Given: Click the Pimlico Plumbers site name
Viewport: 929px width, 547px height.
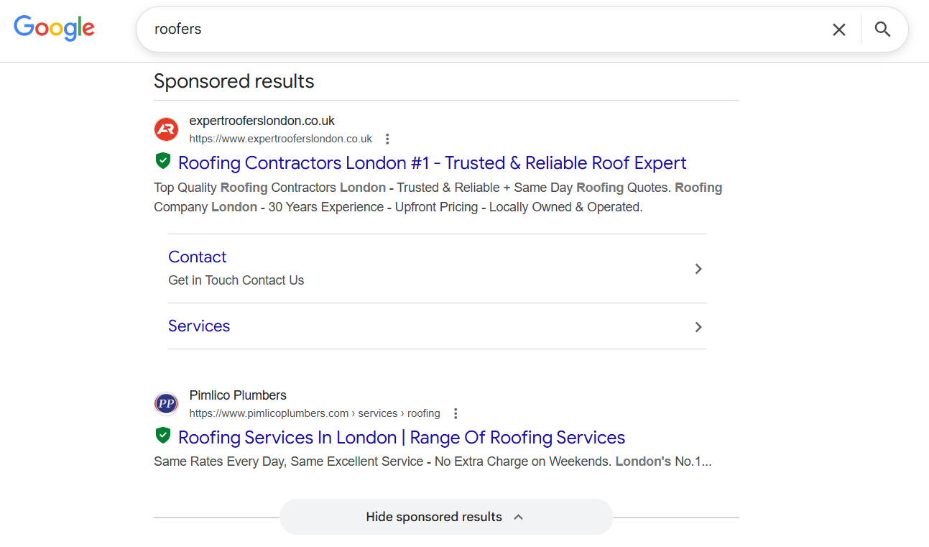Looking at the screenshot, I should click(x=238, y=395).
